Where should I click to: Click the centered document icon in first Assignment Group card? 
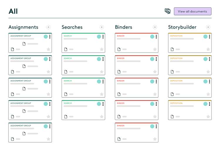tap(24, 44)
